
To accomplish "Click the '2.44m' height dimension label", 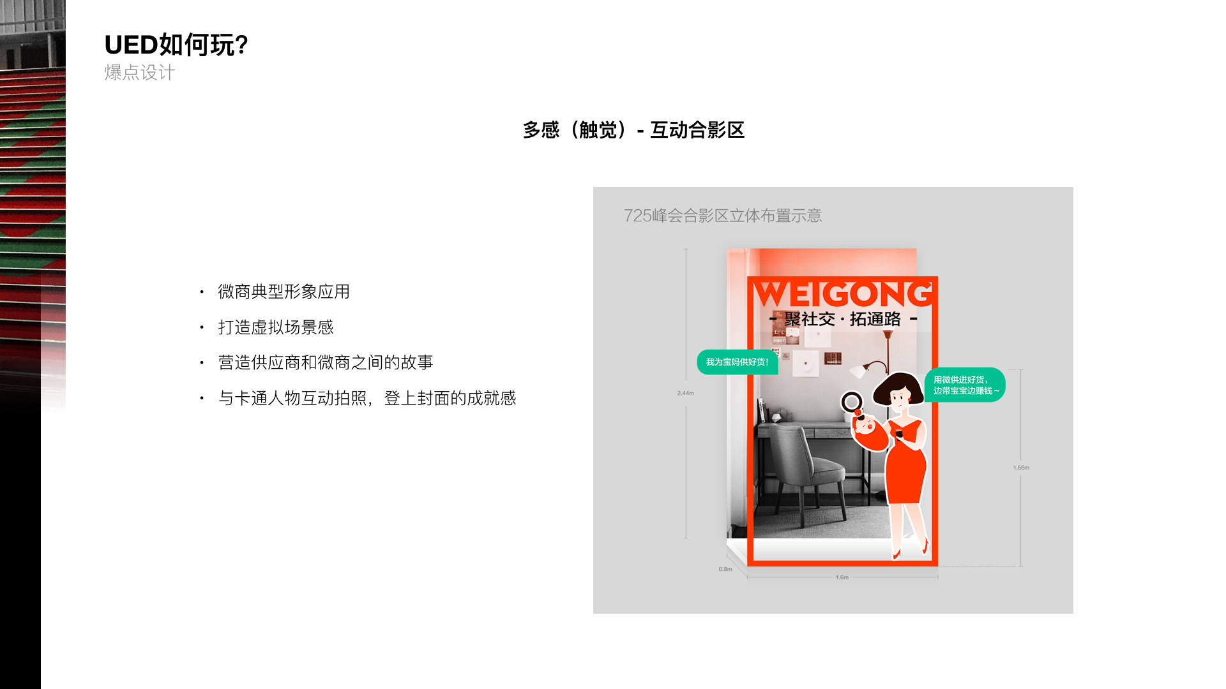I will tap(686, 393).
